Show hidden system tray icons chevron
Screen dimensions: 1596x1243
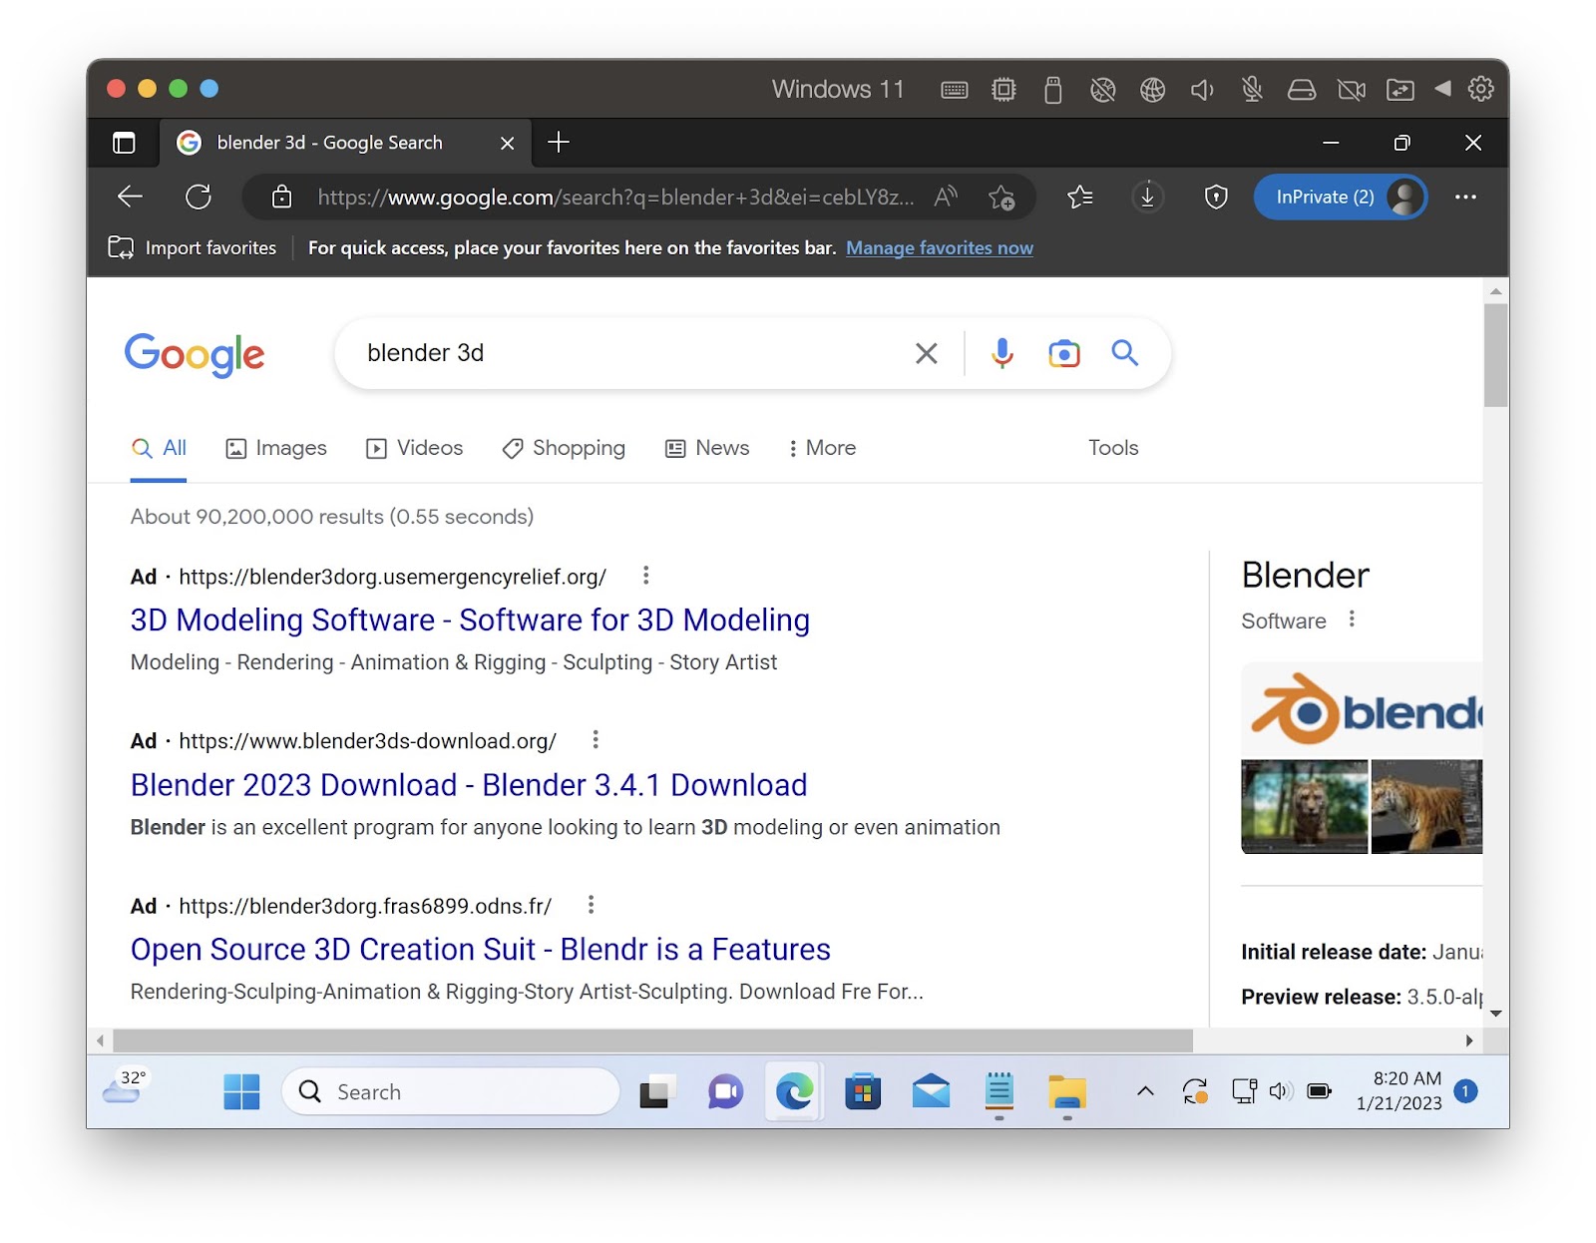[x=1145, y=1091]
